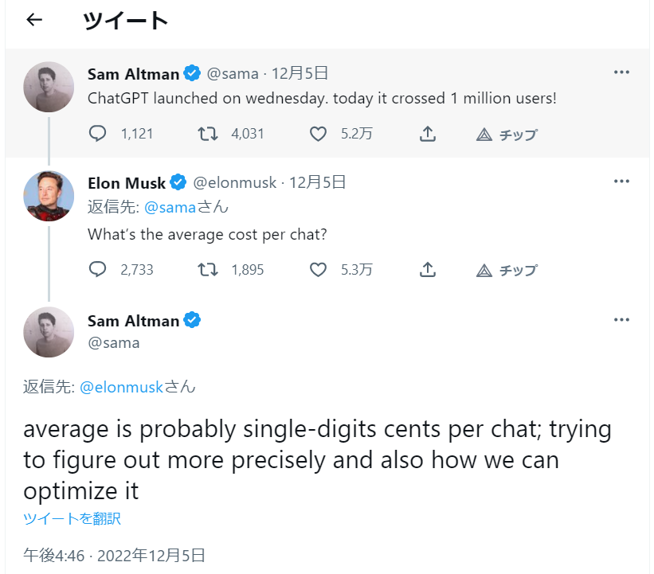The image size is (654, 574).
Task: View Elon Musk's profile picture
Action: click(x=49, y=196)
